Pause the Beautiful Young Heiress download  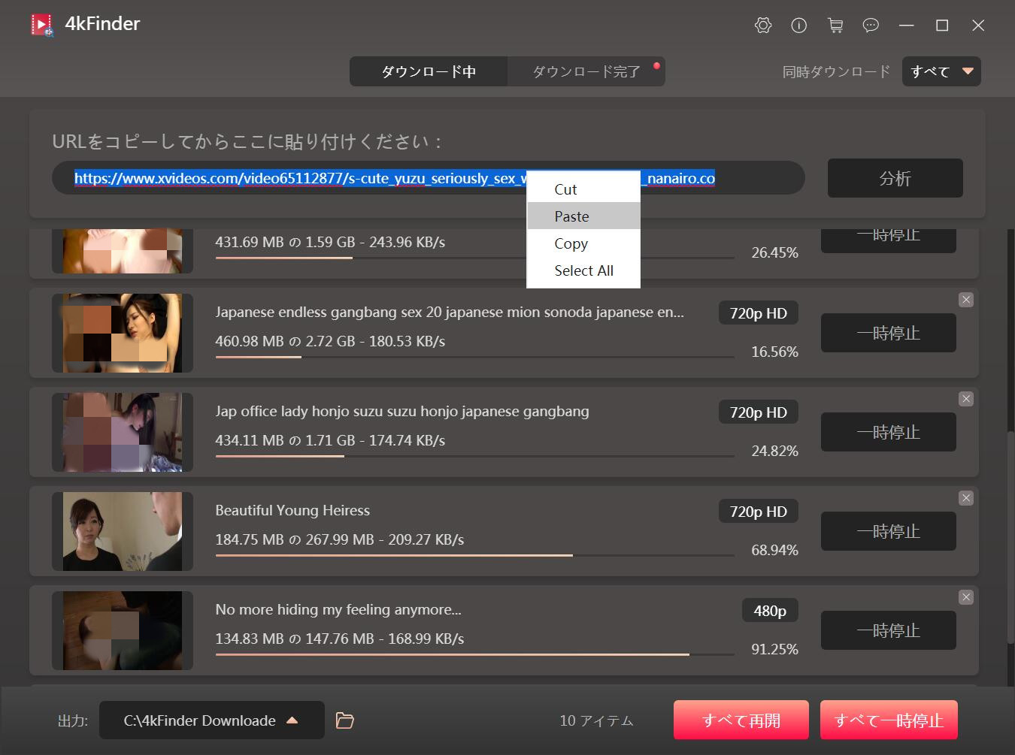point(888,531)
